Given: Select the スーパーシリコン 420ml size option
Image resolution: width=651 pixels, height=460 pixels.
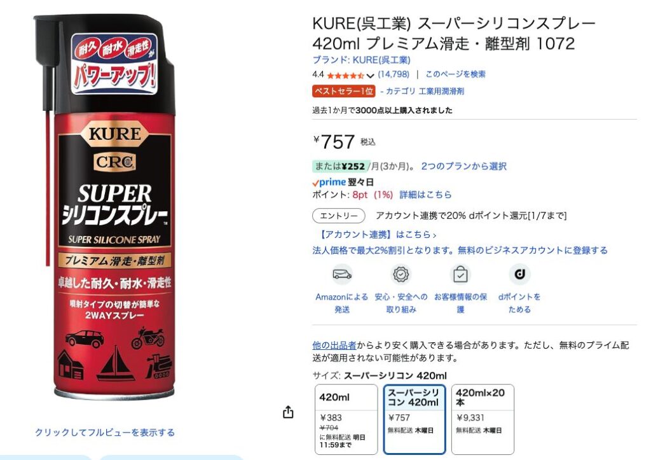Looking at the screenshot, I should click(x=414, y=419).
